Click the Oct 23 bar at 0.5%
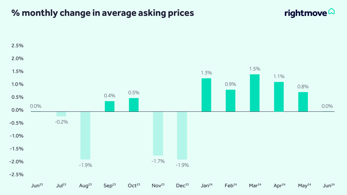Viewport: 347px width, 195px height. click(134, 105)
